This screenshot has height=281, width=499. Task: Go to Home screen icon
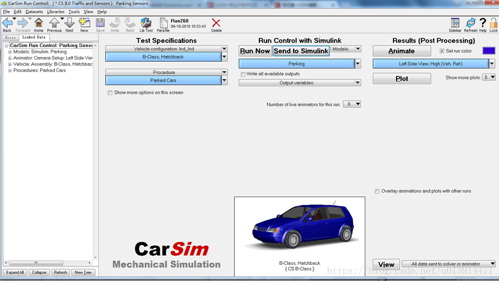pyautogui.click(x=38, y=23)
